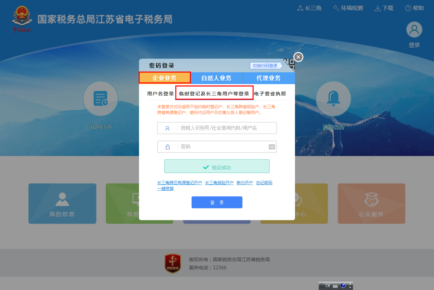
Task: Click the 登录 label under the avatar
Action: (x=414, y=45)
